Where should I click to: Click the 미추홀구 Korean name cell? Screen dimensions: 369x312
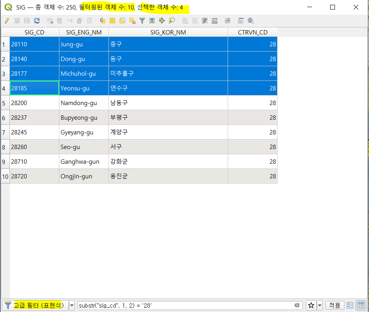[168, 73]
